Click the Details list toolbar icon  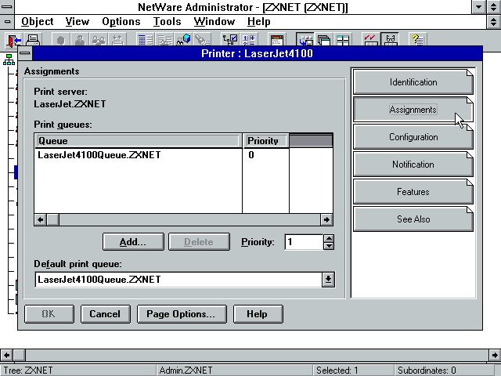[146, 40]
